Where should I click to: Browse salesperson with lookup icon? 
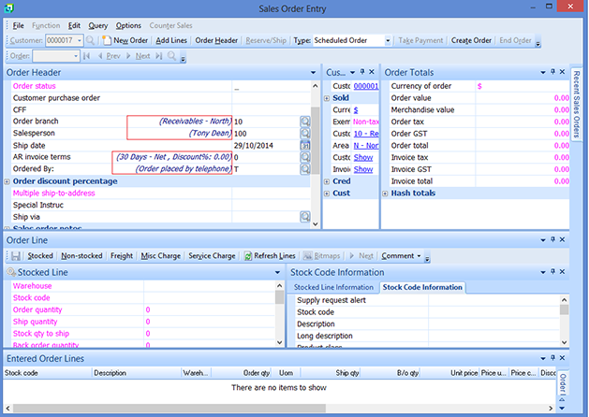(305, 133)
